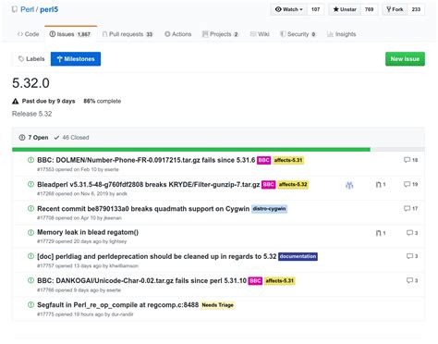Expand the Watch dropdown
The image size is (438, 344).
point(288,9)
